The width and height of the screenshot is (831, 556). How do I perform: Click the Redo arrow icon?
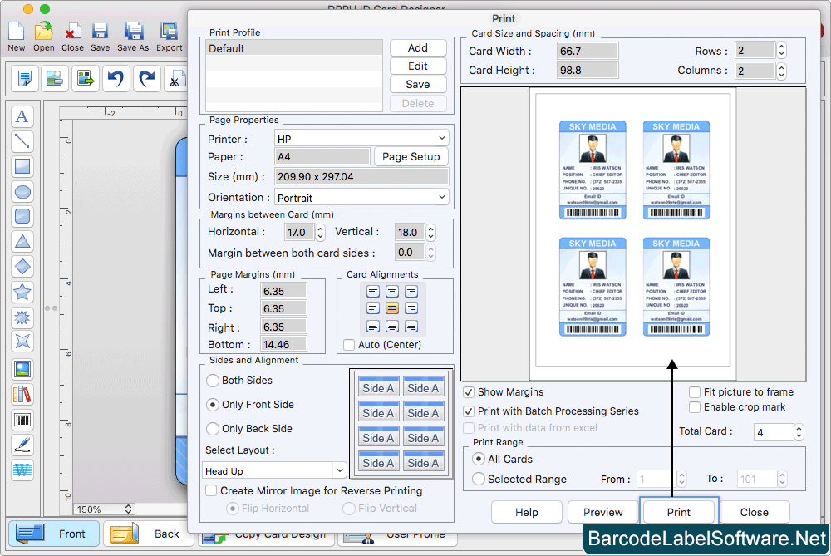click(x=147, y=78)
